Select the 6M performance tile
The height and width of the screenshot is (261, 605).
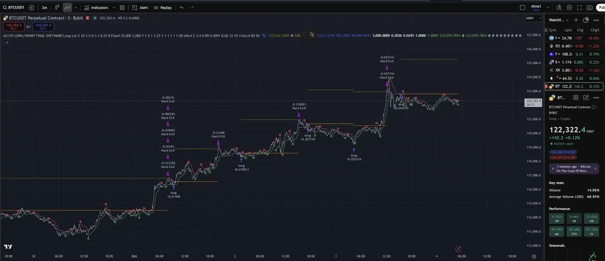pyautogui.click(x=557, y=231)
